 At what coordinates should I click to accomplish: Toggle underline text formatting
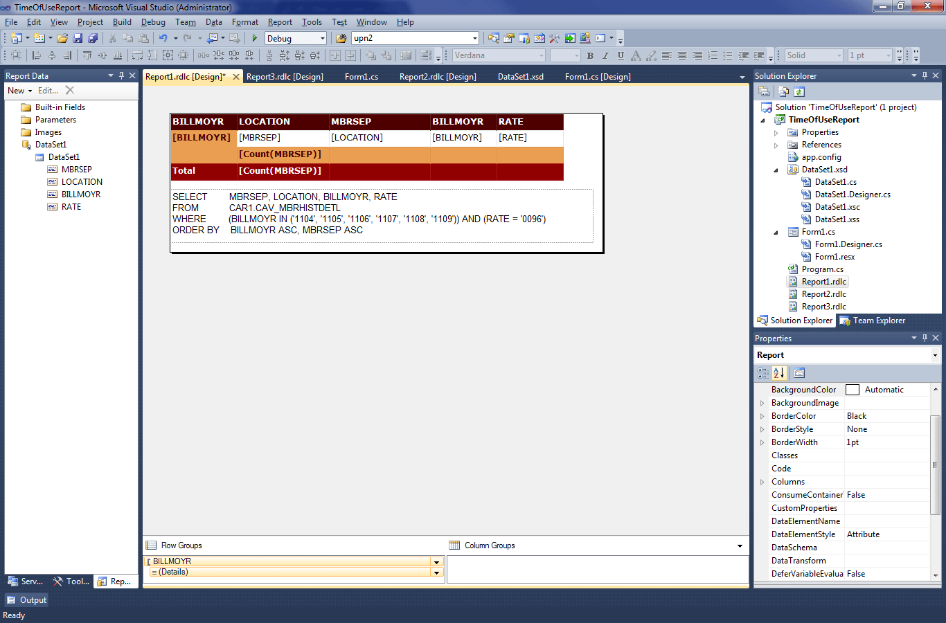pyautogui.click(x=621, y=55)
